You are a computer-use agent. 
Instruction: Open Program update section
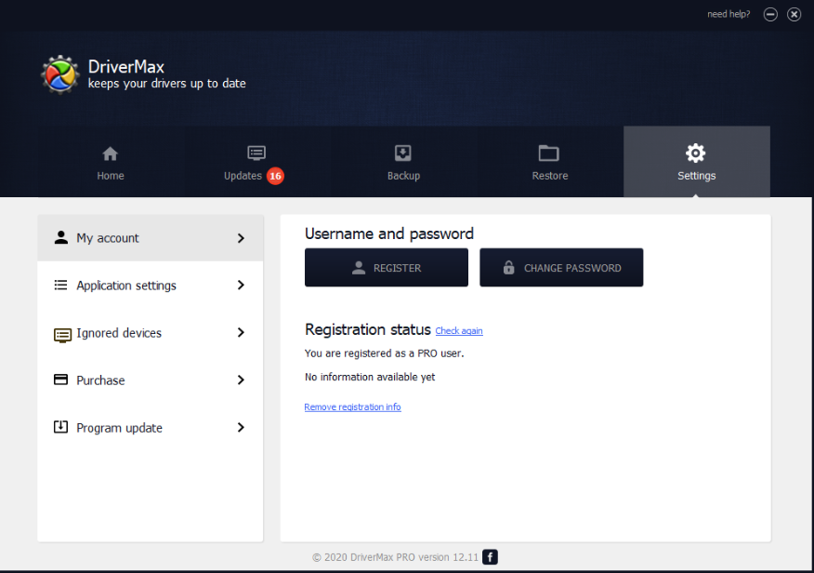click(x=150, y=427)
